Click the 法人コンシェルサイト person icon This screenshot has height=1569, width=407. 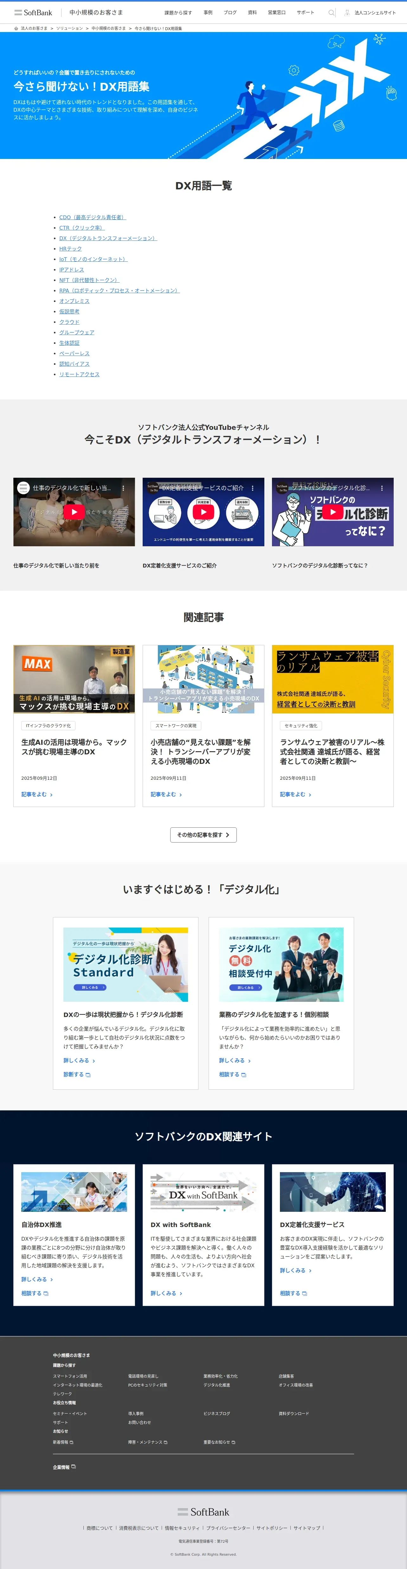[347, 12]
